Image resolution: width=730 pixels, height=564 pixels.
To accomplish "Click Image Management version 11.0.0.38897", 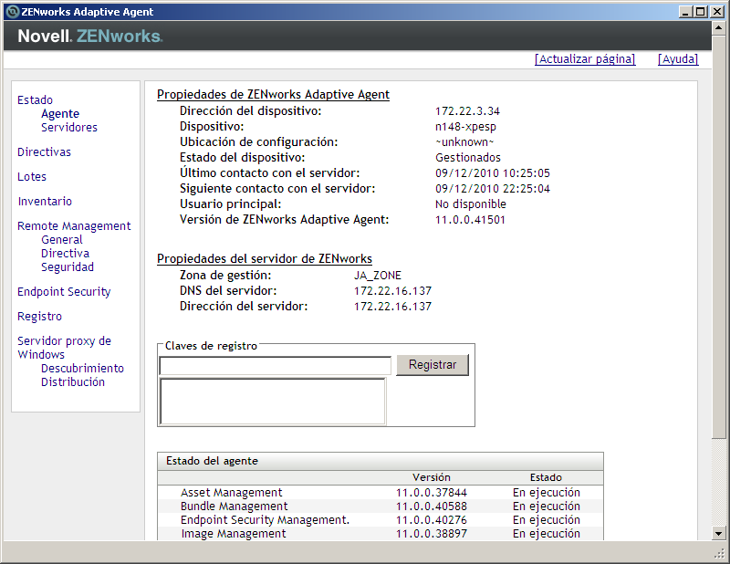I will point(431,534).
